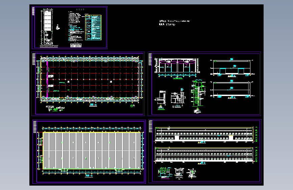Click the leftmost small detail under the elevations
This screenshot has width=293, height=190.
point(165,173)
